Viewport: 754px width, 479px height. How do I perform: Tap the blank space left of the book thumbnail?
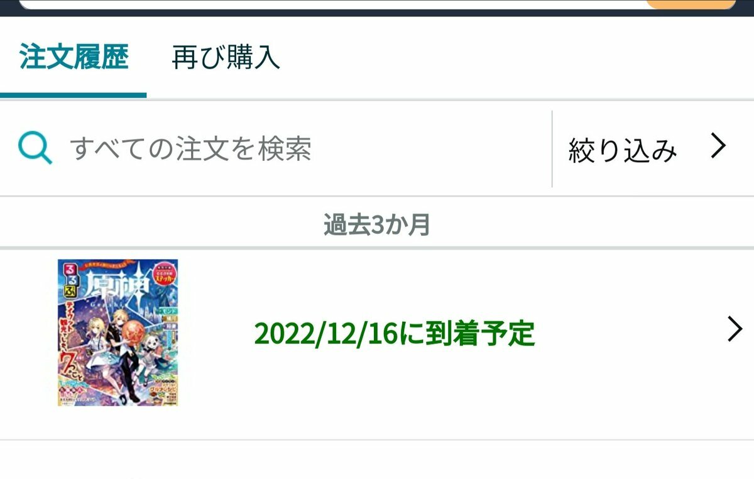coord(28,333)
